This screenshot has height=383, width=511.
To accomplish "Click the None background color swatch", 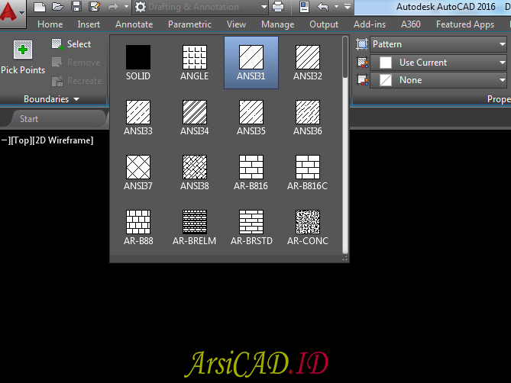I will 386,80.
